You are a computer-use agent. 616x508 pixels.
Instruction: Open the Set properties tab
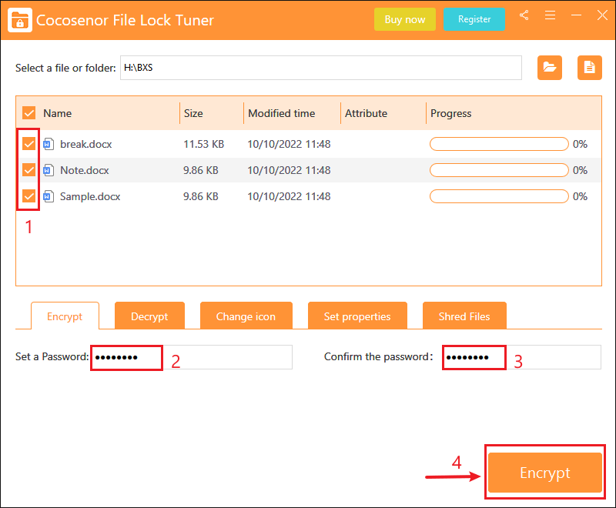click(x=357, y=316)
